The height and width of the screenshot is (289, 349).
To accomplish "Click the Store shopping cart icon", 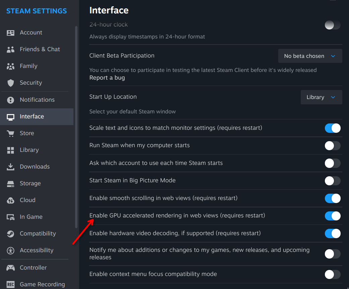I will tap(11, 133).
